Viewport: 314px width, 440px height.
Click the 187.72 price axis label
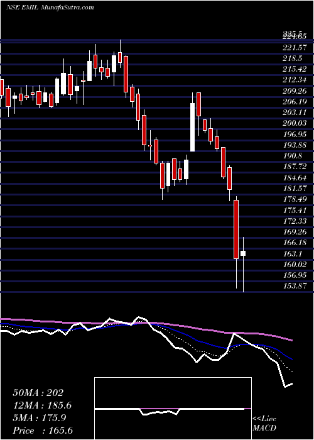295,167
